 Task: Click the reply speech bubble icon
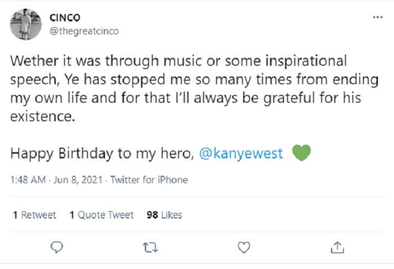57,247
